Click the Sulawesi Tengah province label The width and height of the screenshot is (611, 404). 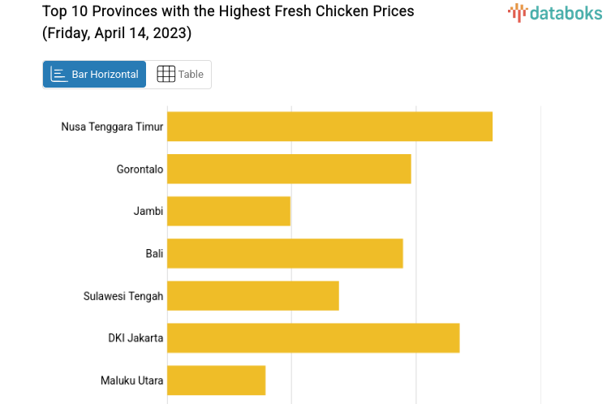[x=123, y=295]
